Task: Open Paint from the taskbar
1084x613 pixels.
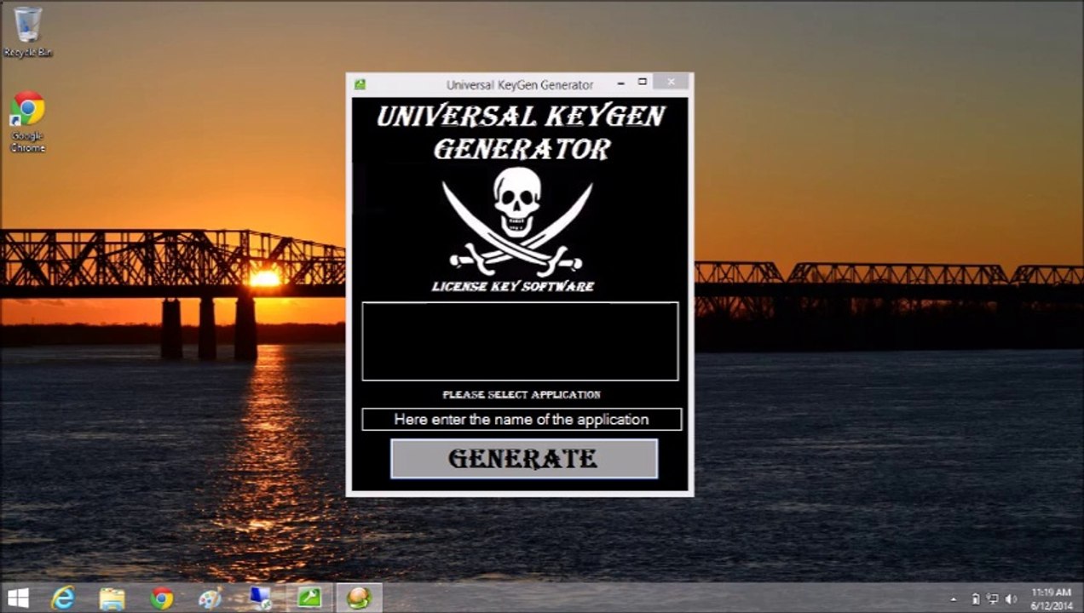Action: 210,598
